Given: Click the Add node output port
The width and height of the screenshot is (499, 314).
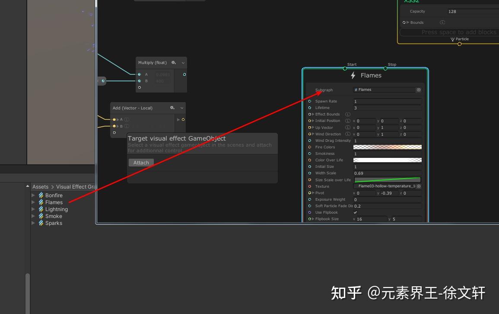Looking at the screenshot, I should (x=183, y=120).
